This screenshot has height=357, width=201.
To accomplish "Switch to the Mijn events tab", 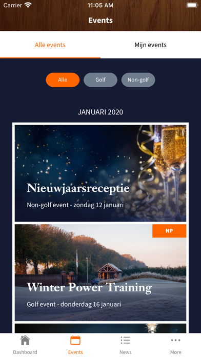I will tap(150, 45).
